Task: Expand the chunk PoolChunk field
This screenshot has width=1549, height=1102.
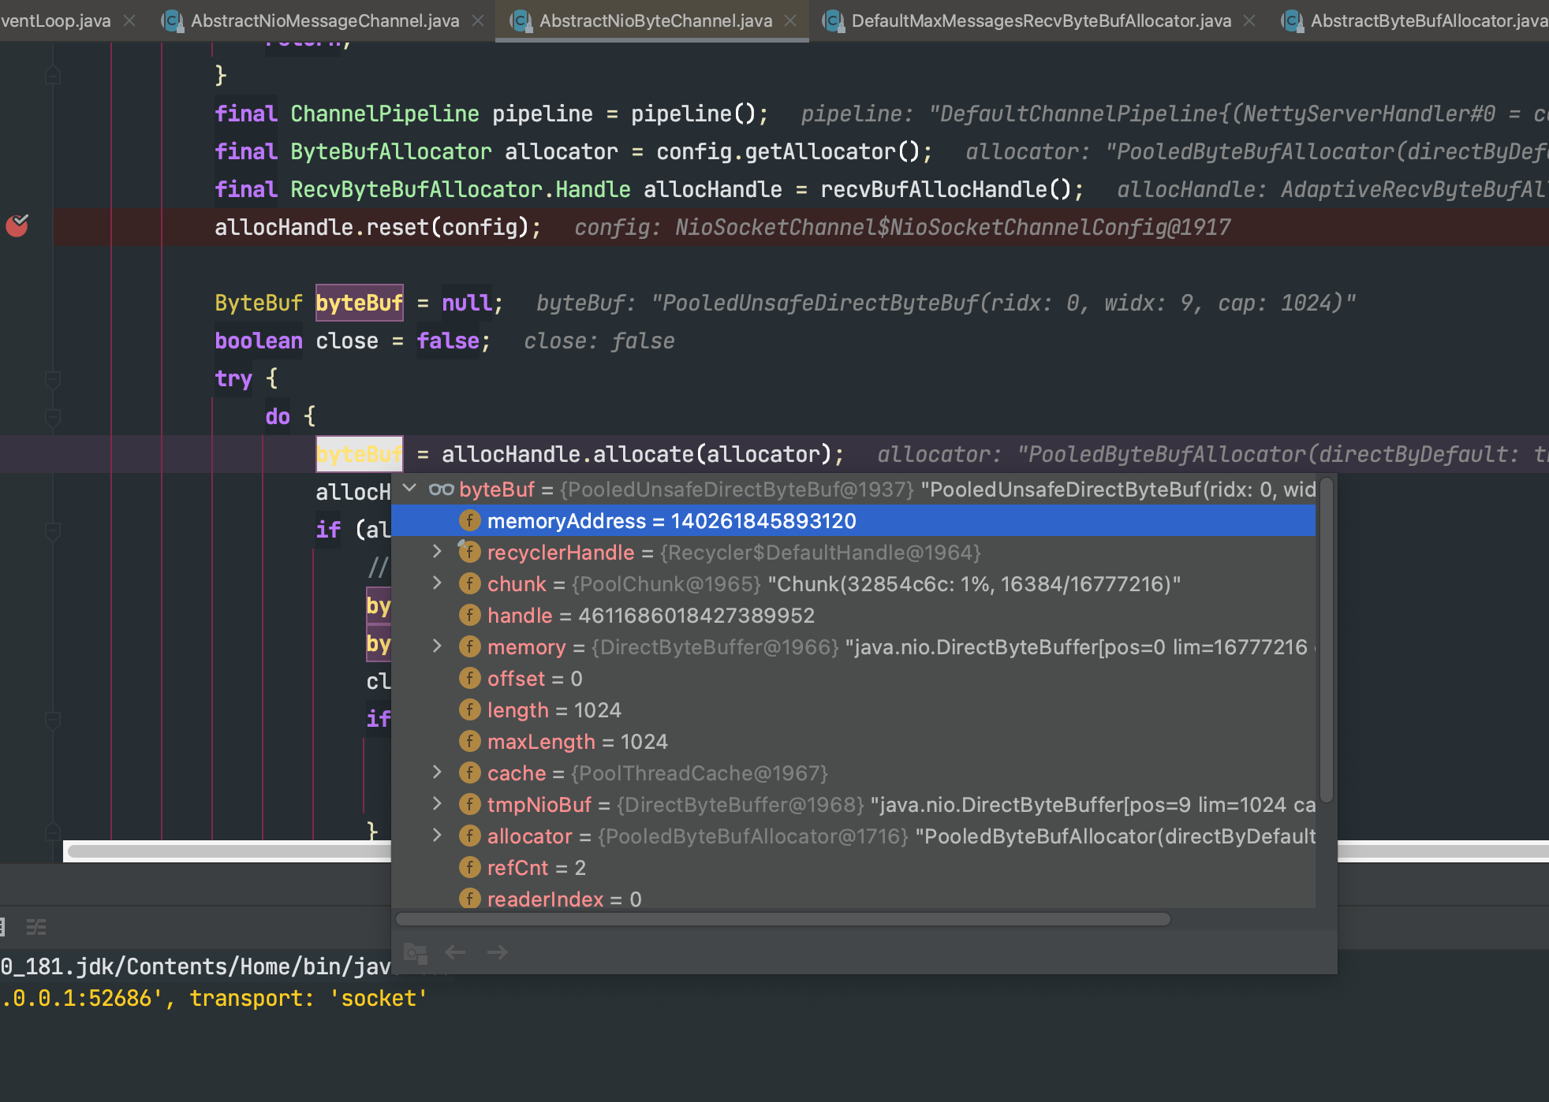Action: 438,583
